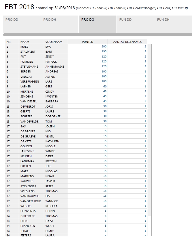This screenshot has width=192, height=241.
Task: Click first name WOUT
Action: [50, 226]
